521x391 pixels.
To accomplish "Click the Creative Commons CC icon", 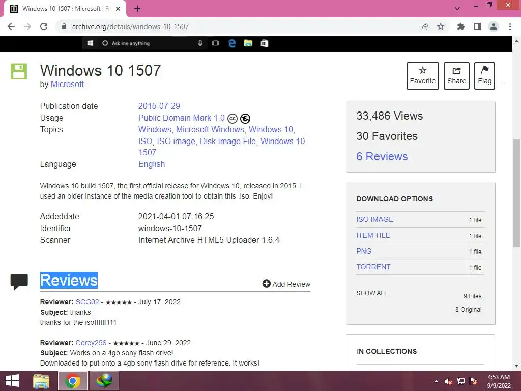I will [233, 118].
